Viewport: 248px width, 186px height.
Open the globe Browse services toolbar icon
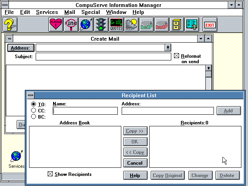pyautogui.click(x=86, y=24)
